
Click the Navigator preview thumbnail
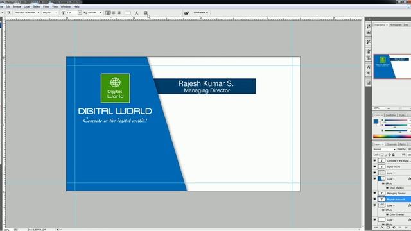[x=392, y=67]
